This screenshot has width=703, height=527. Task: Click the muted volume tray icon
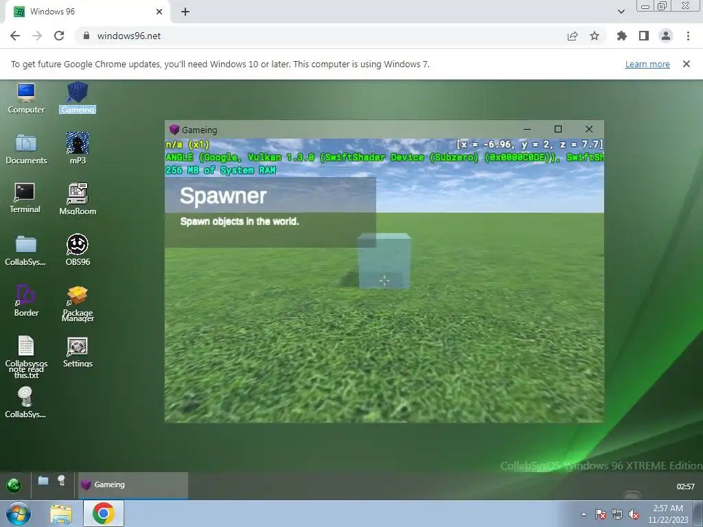(634, 514)
